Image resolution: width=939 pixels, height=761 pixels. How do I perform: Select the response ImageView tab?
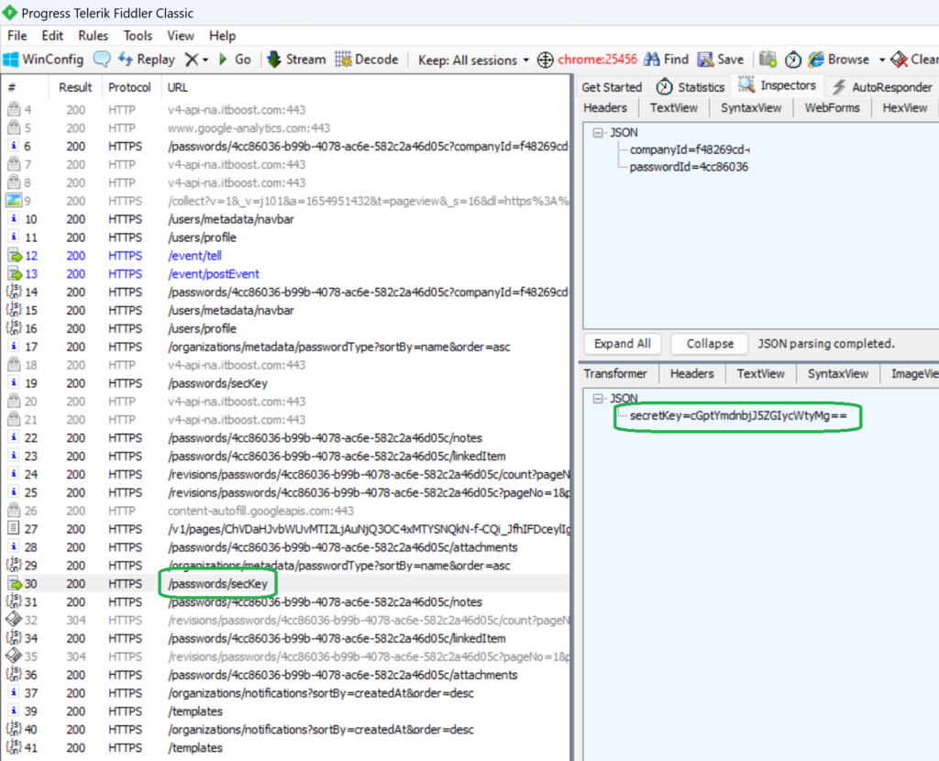tap(914, 373)
